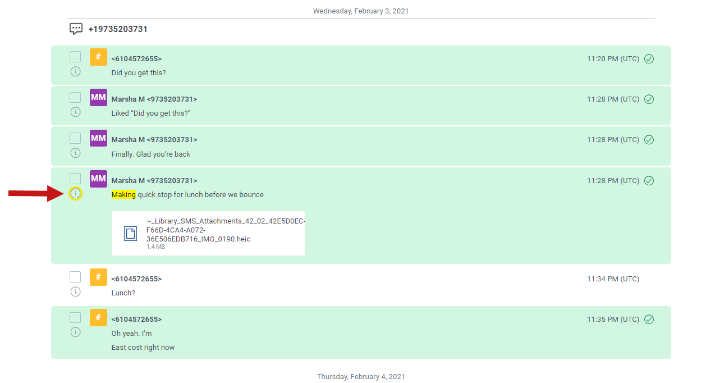The height and width of the screenshot is (383, 706).
Task: Click the check circle at 11:35 PM
Action: coord(649,319)
